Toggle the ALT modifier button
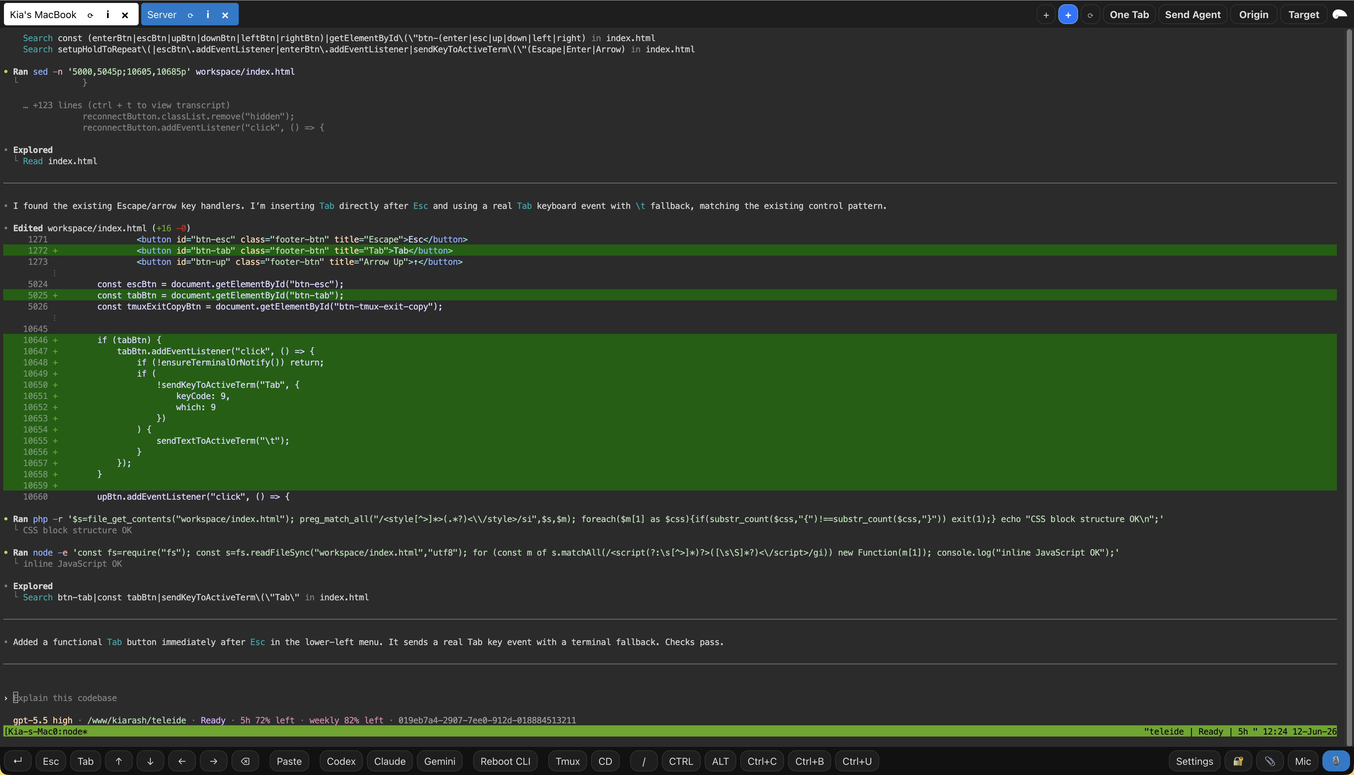This screenshot has width=1354, height=775. (720, 761)
